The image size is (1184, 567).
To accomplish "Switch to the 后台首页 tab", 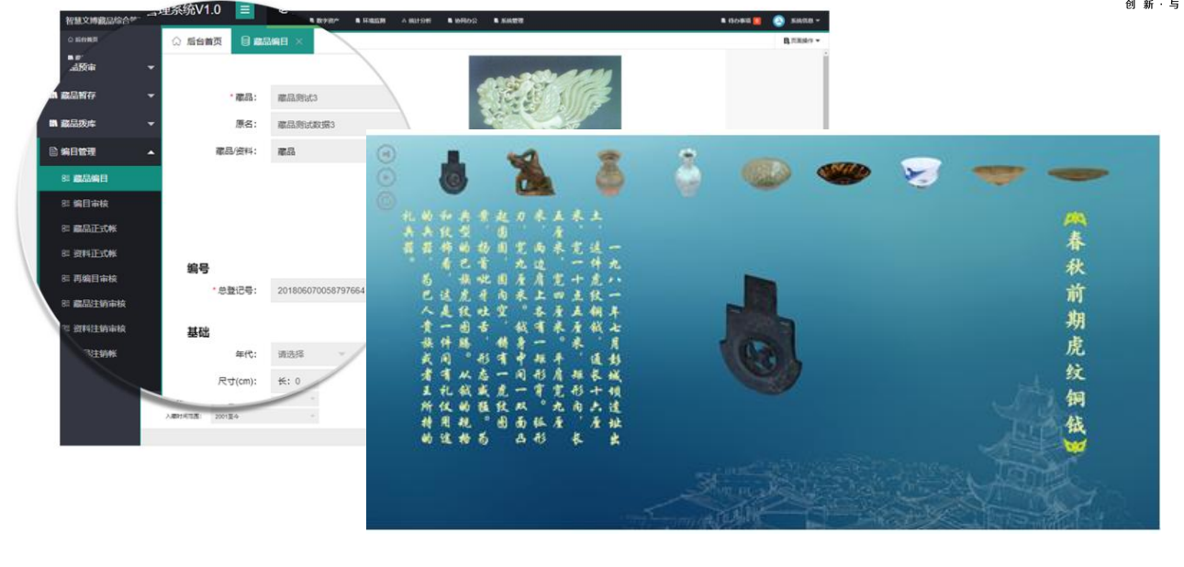I will (x=196, y=41).
